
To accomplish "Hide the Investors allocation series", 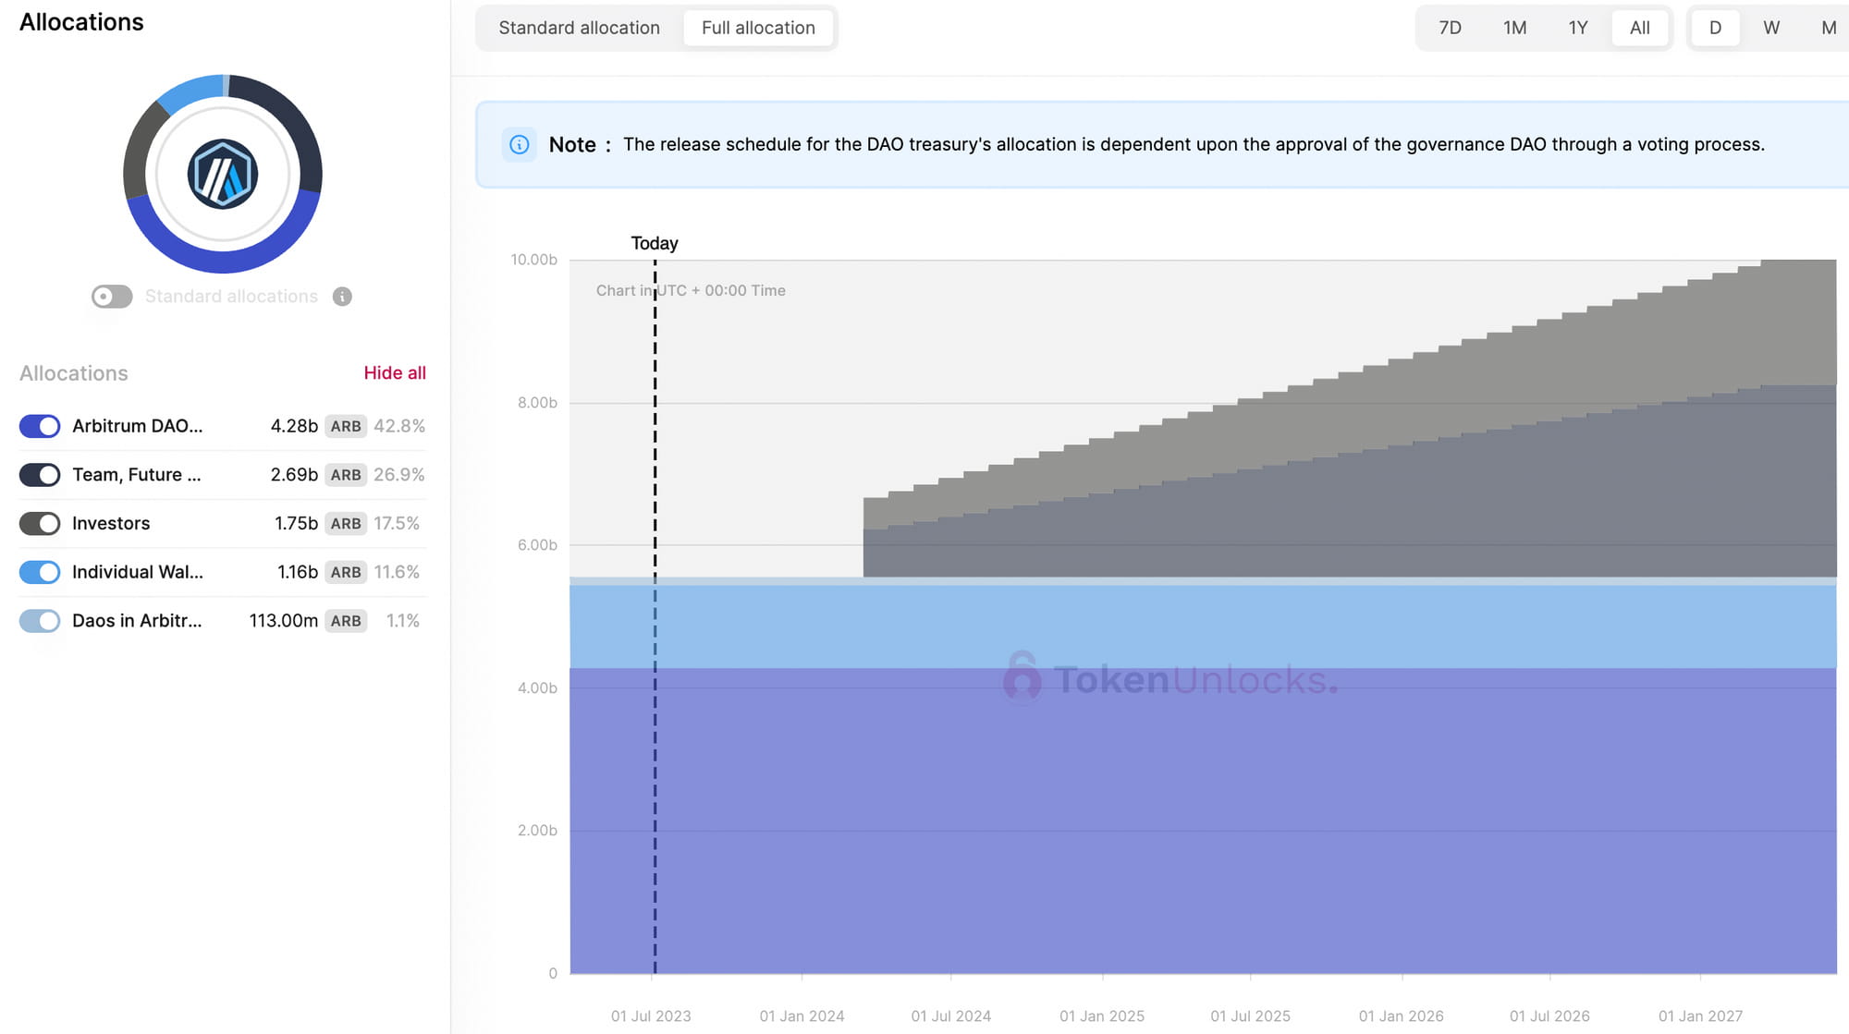I will [40, 524].
